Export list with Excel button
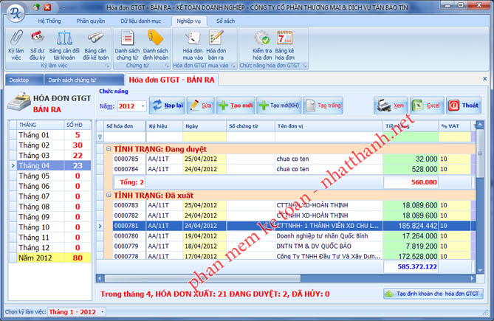The height and width of the screenshot is (321, 494). [x=427, y=106]
